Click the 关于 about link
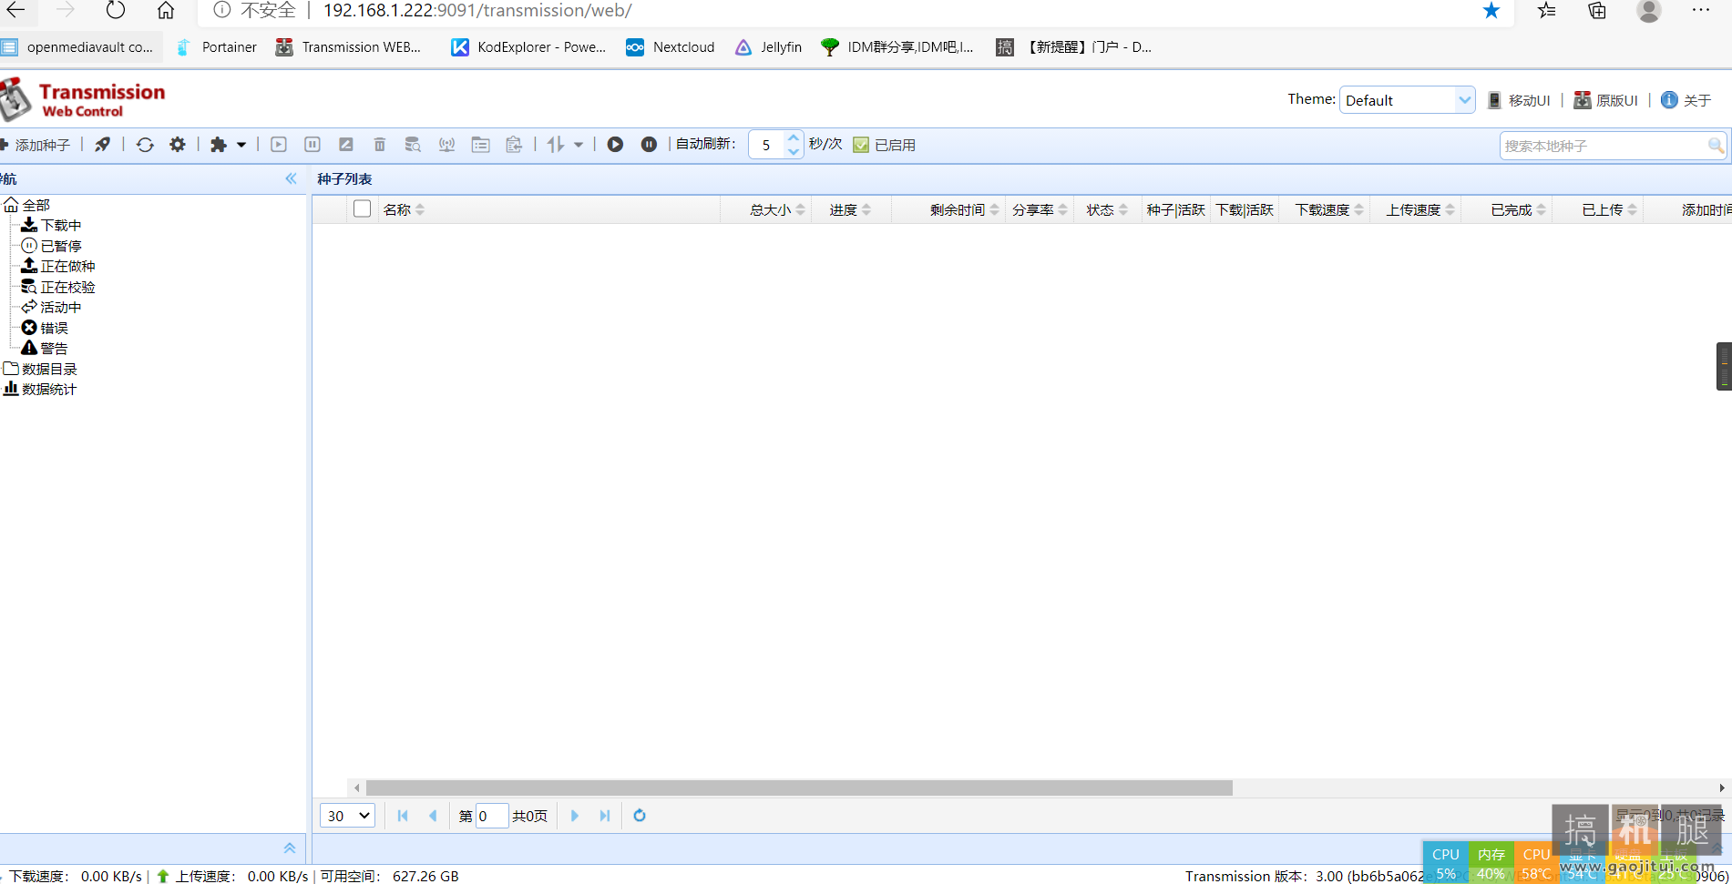This screenshot has width=1732, height=884. (x=1686, y=100)
